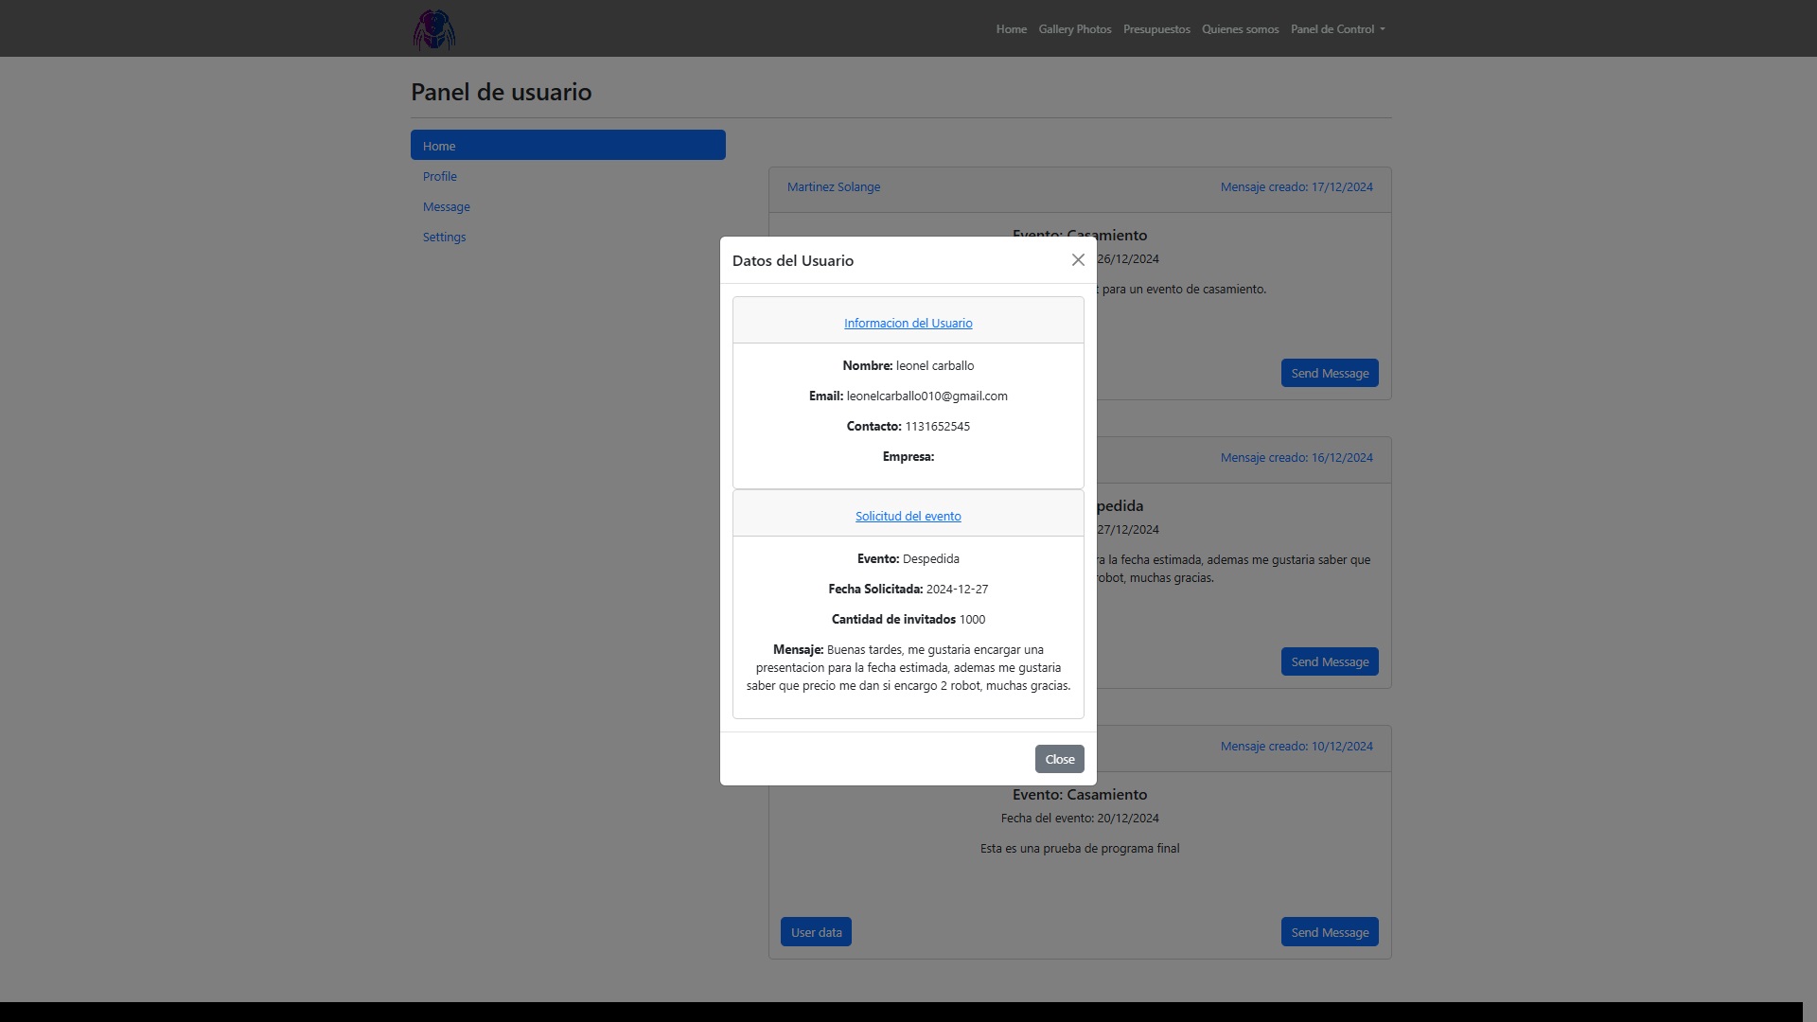Close the modal with the X icon
This screenshot has height=1022, width=1817.
click(x=1078, y=260)
